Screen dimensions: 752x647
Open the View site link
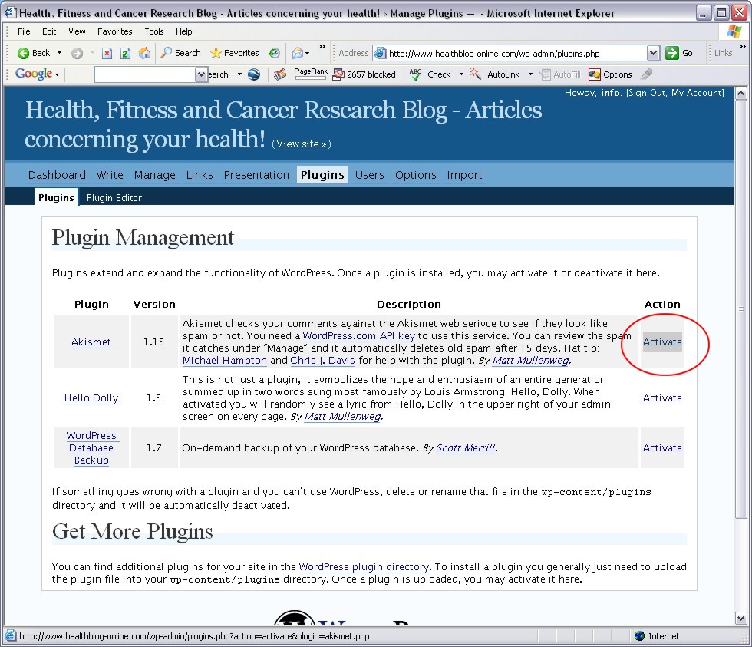(x=301, y=144)
